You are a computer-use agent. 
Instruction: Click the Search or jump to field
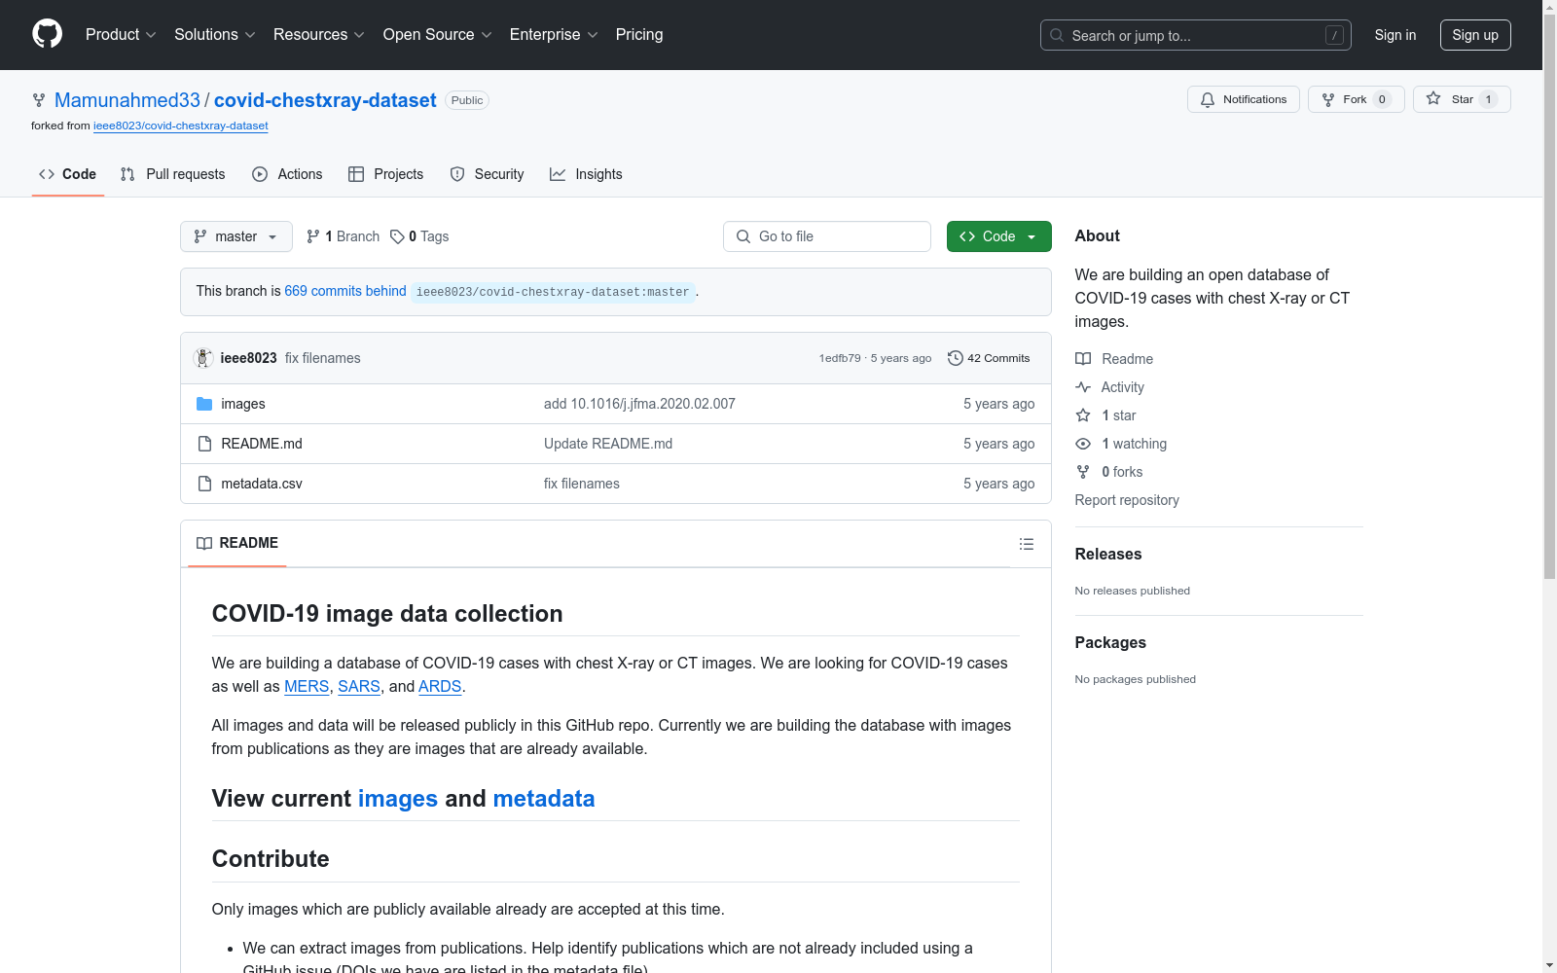(x=1196, y=35)
